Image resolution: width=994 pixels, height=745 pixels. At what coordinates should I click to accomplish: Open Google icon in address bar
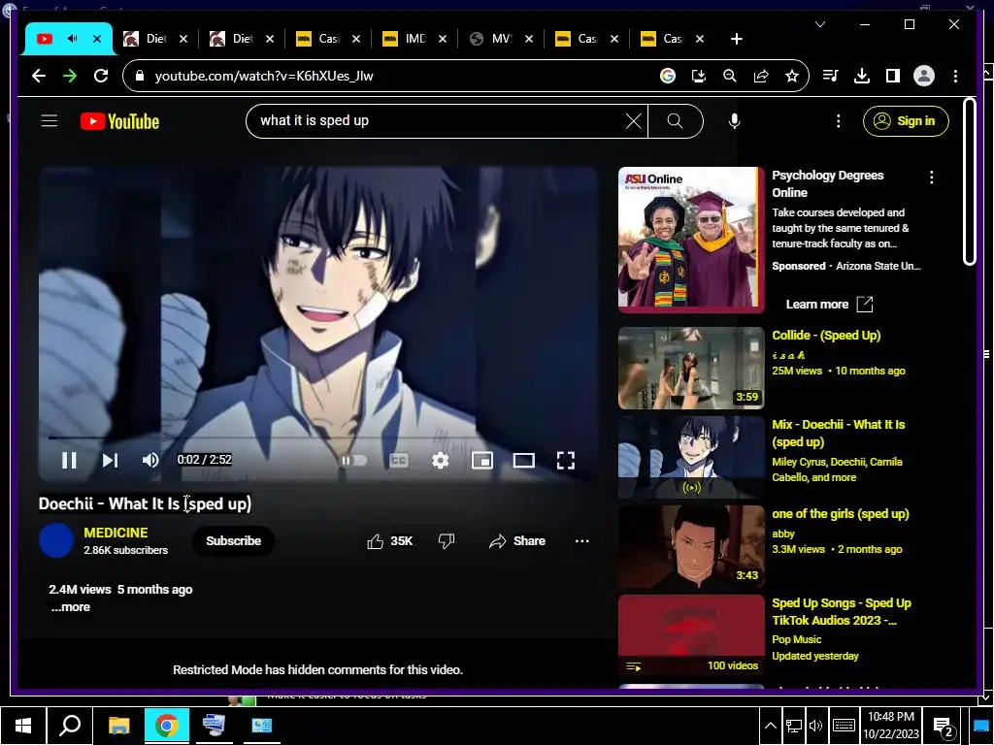click(x=668, y=76)
